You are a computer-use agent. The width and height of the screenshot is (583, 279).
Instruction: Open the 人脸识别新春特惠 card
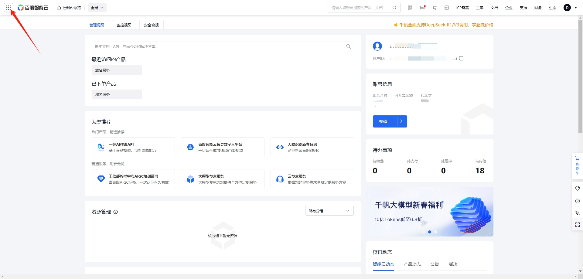click(312, 147)
